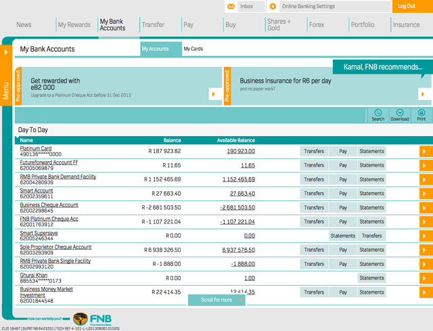Image resolution: width=433 pixels, height=331 pixels.
Task: Expand the orange side Menu panel
Action: pos(6,74)
